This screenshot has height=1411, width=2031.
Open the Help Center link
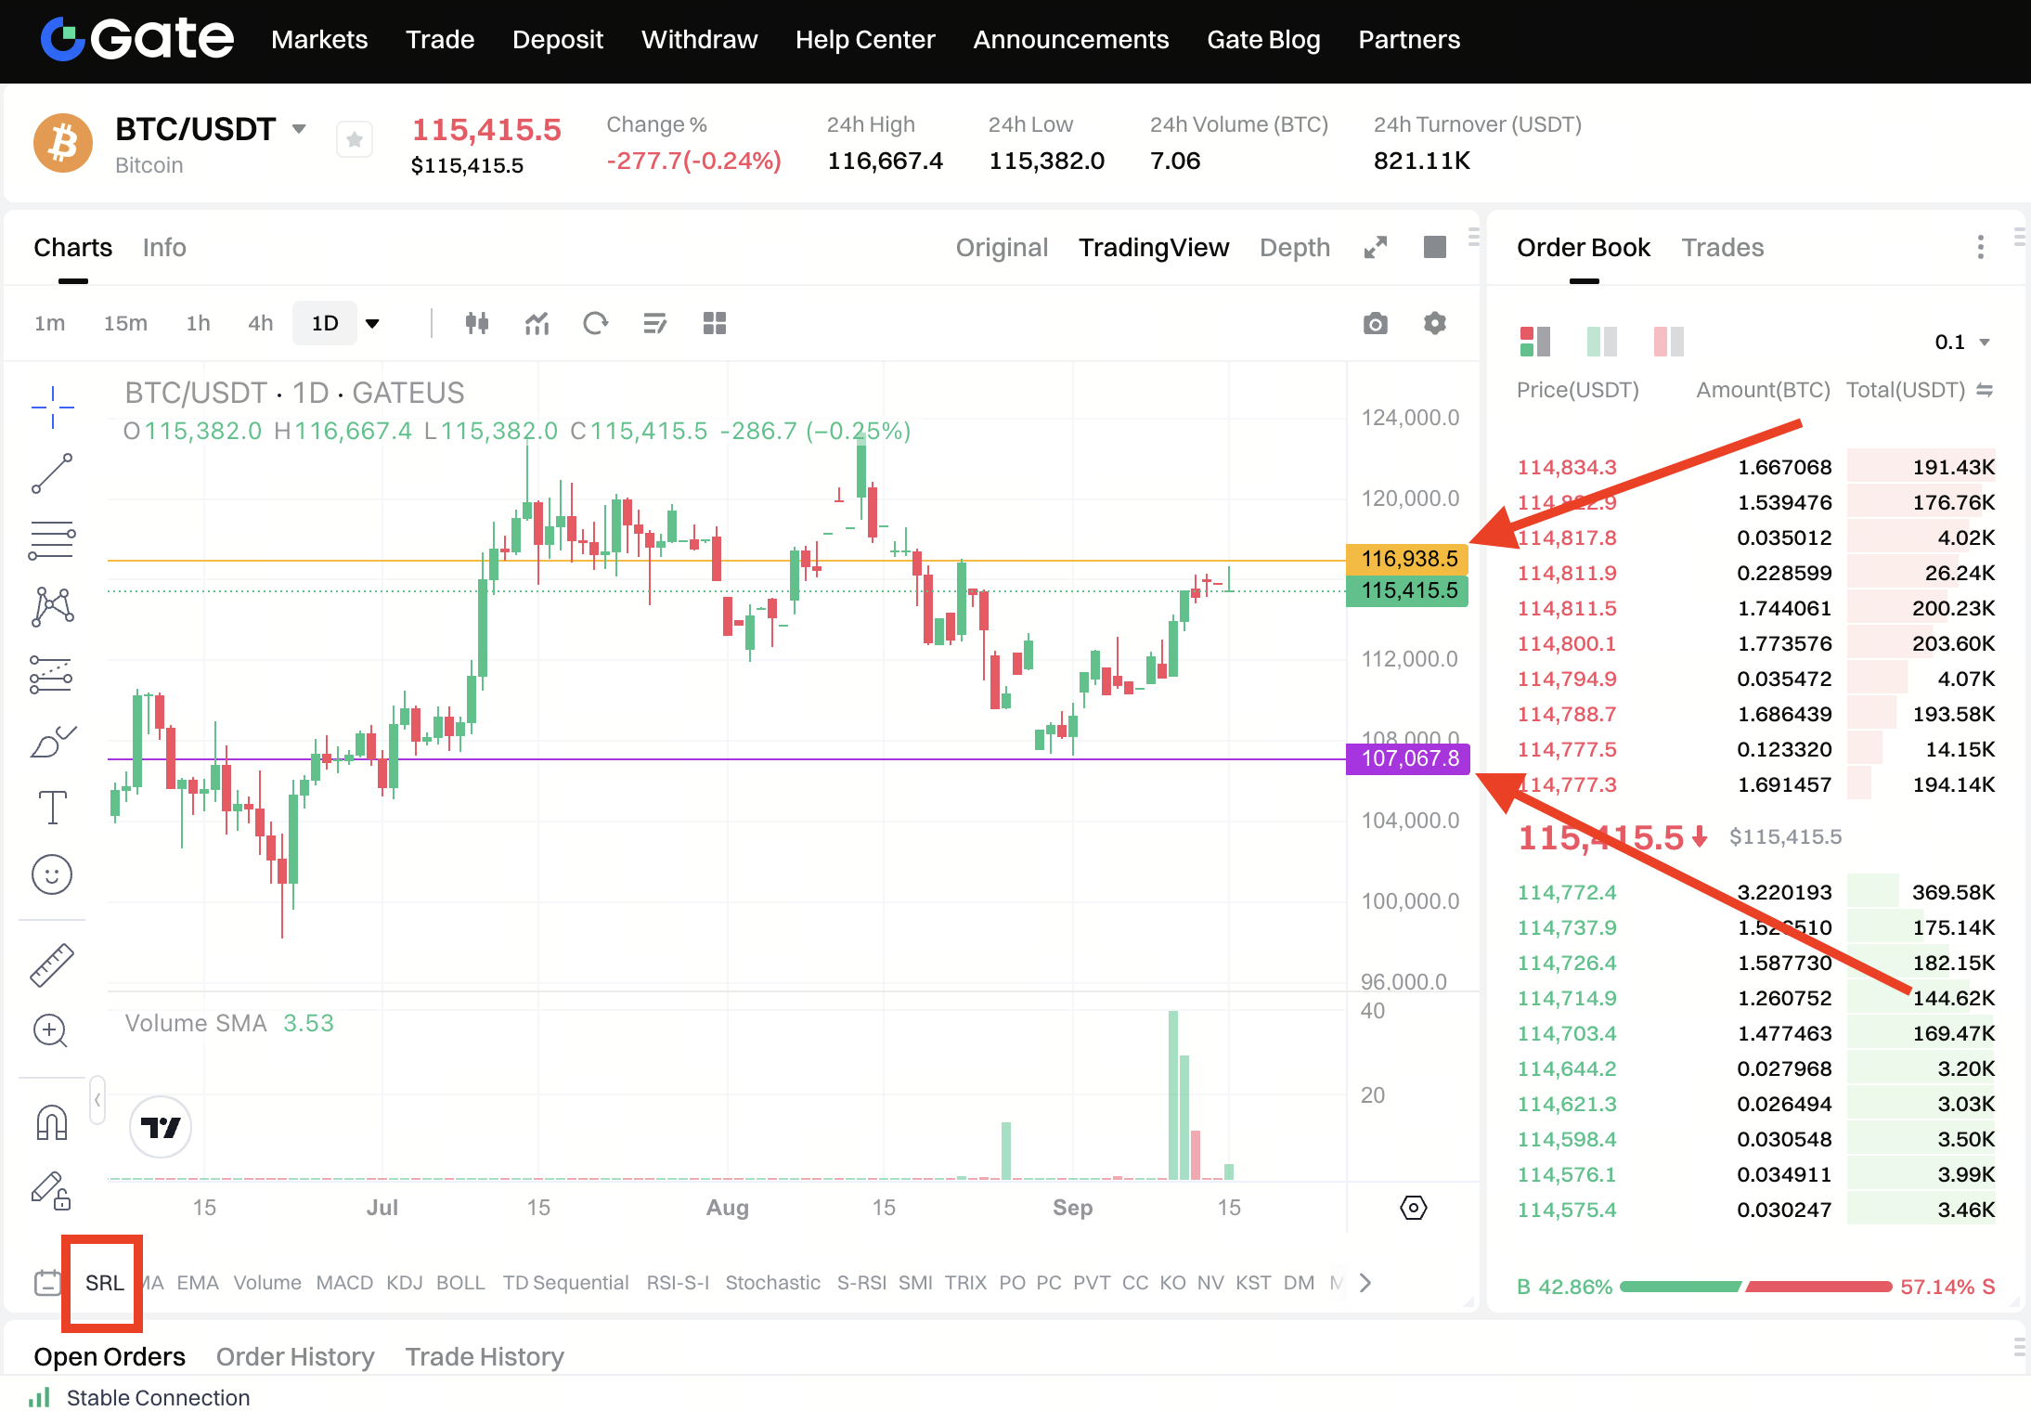(x=864, y=40)
